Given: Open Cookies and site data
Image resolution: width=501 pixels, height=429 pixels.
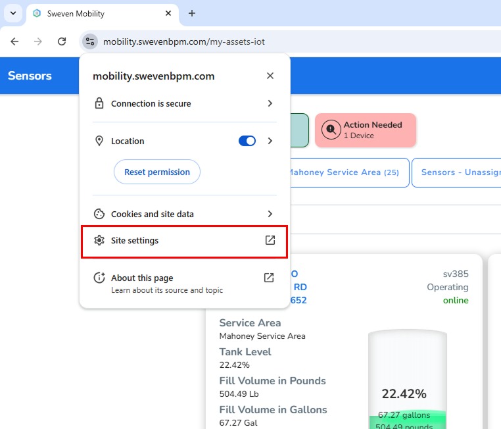Looking at the screenshot, I should pos(184,214).
